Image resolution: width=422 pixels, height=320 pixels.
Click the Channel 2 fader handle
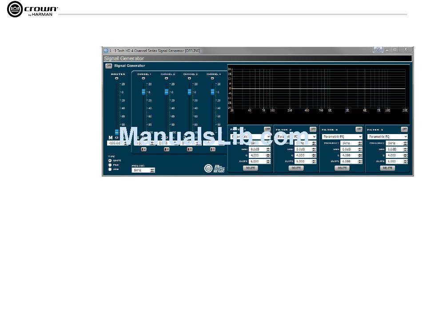pos(166,92)
